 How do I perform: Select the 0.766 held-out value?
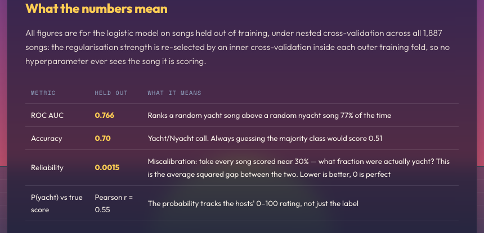pyautogui.click(x=104, y=116)
